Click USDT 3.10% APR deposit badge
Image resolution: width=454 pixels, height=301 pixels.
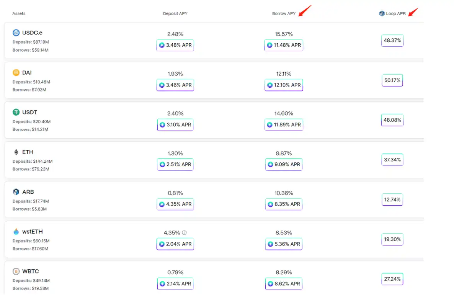coord(175,125)
